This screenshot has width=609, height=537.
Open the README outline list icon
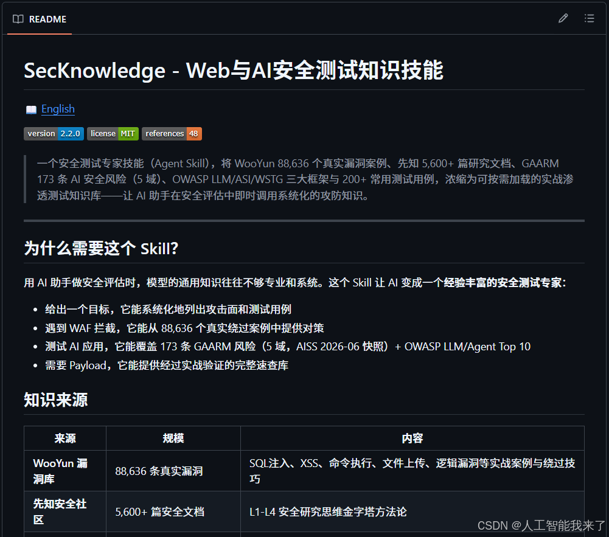click(589, 18)
